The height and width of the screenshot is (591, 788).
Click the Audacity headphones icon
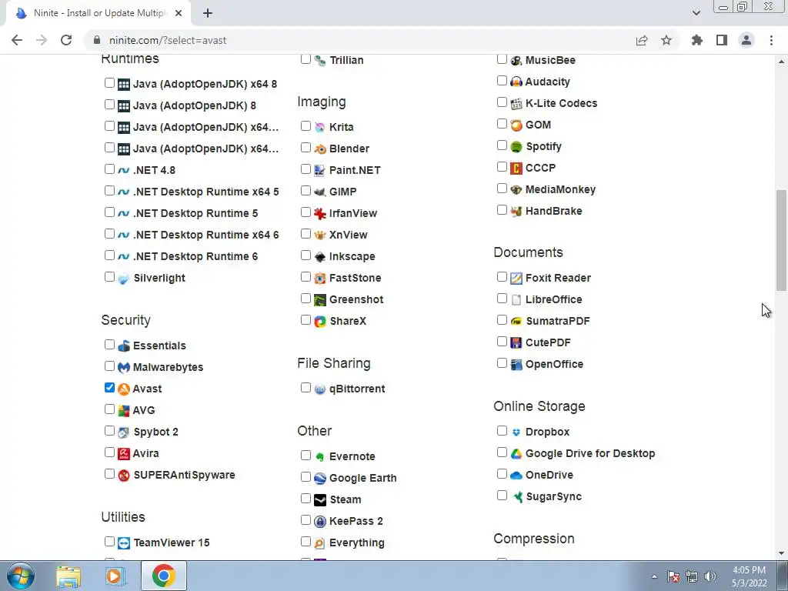point(516,82)
